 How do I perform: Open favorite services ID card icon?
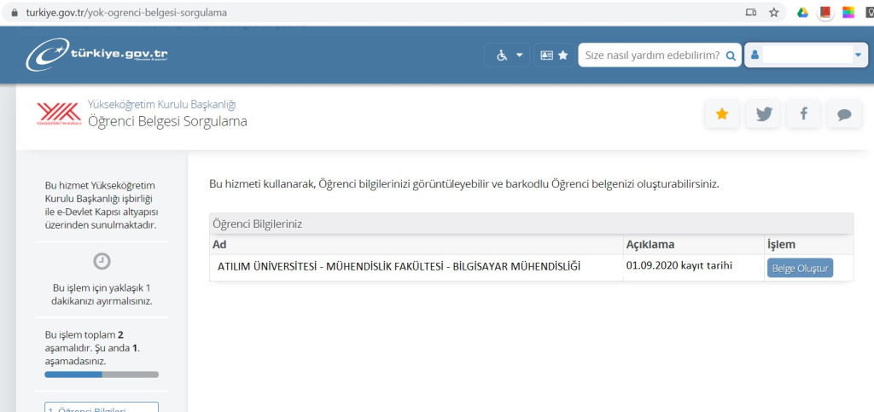coord(554,55)
